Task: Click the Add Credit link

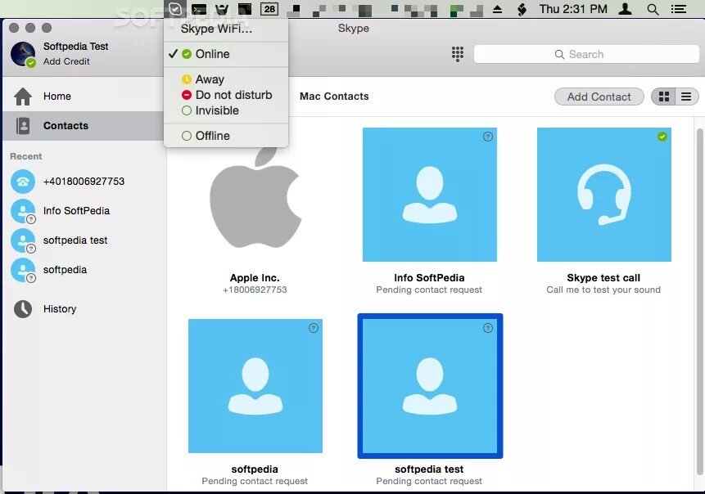Action: pos(66,61)
